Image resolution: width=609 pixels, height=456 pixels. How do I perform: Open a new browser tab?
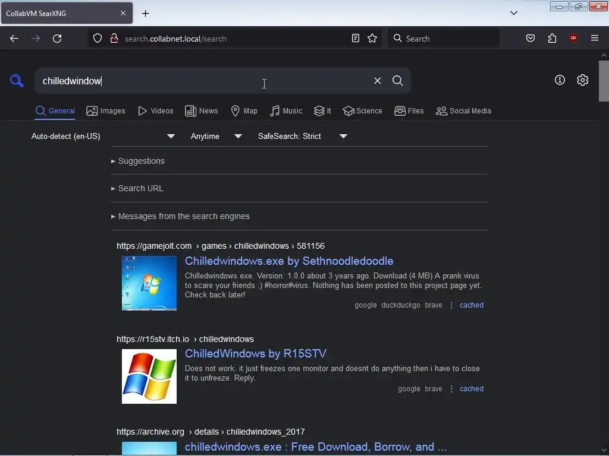[145, 13]
